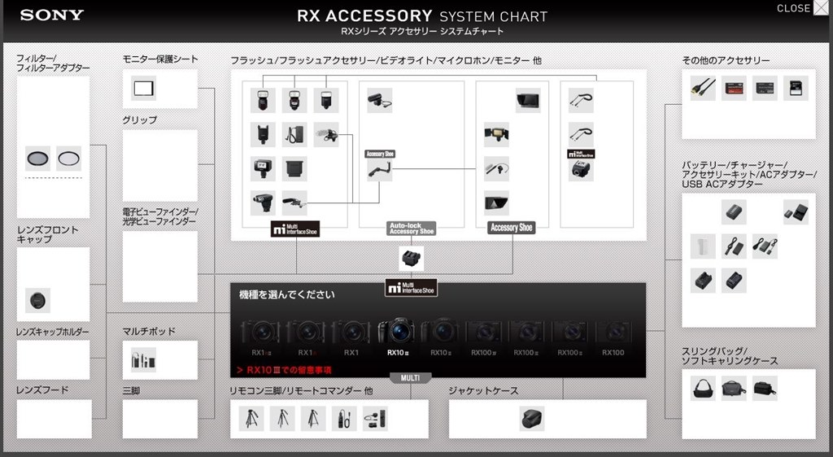Click the 三脚 section heading
The image size is (833, 457).
pos(131,390)
